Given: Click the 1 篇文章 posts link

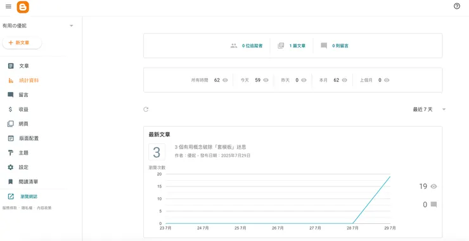Looking at the screenshot, I should pyautogui.click(x=297, y=46).
